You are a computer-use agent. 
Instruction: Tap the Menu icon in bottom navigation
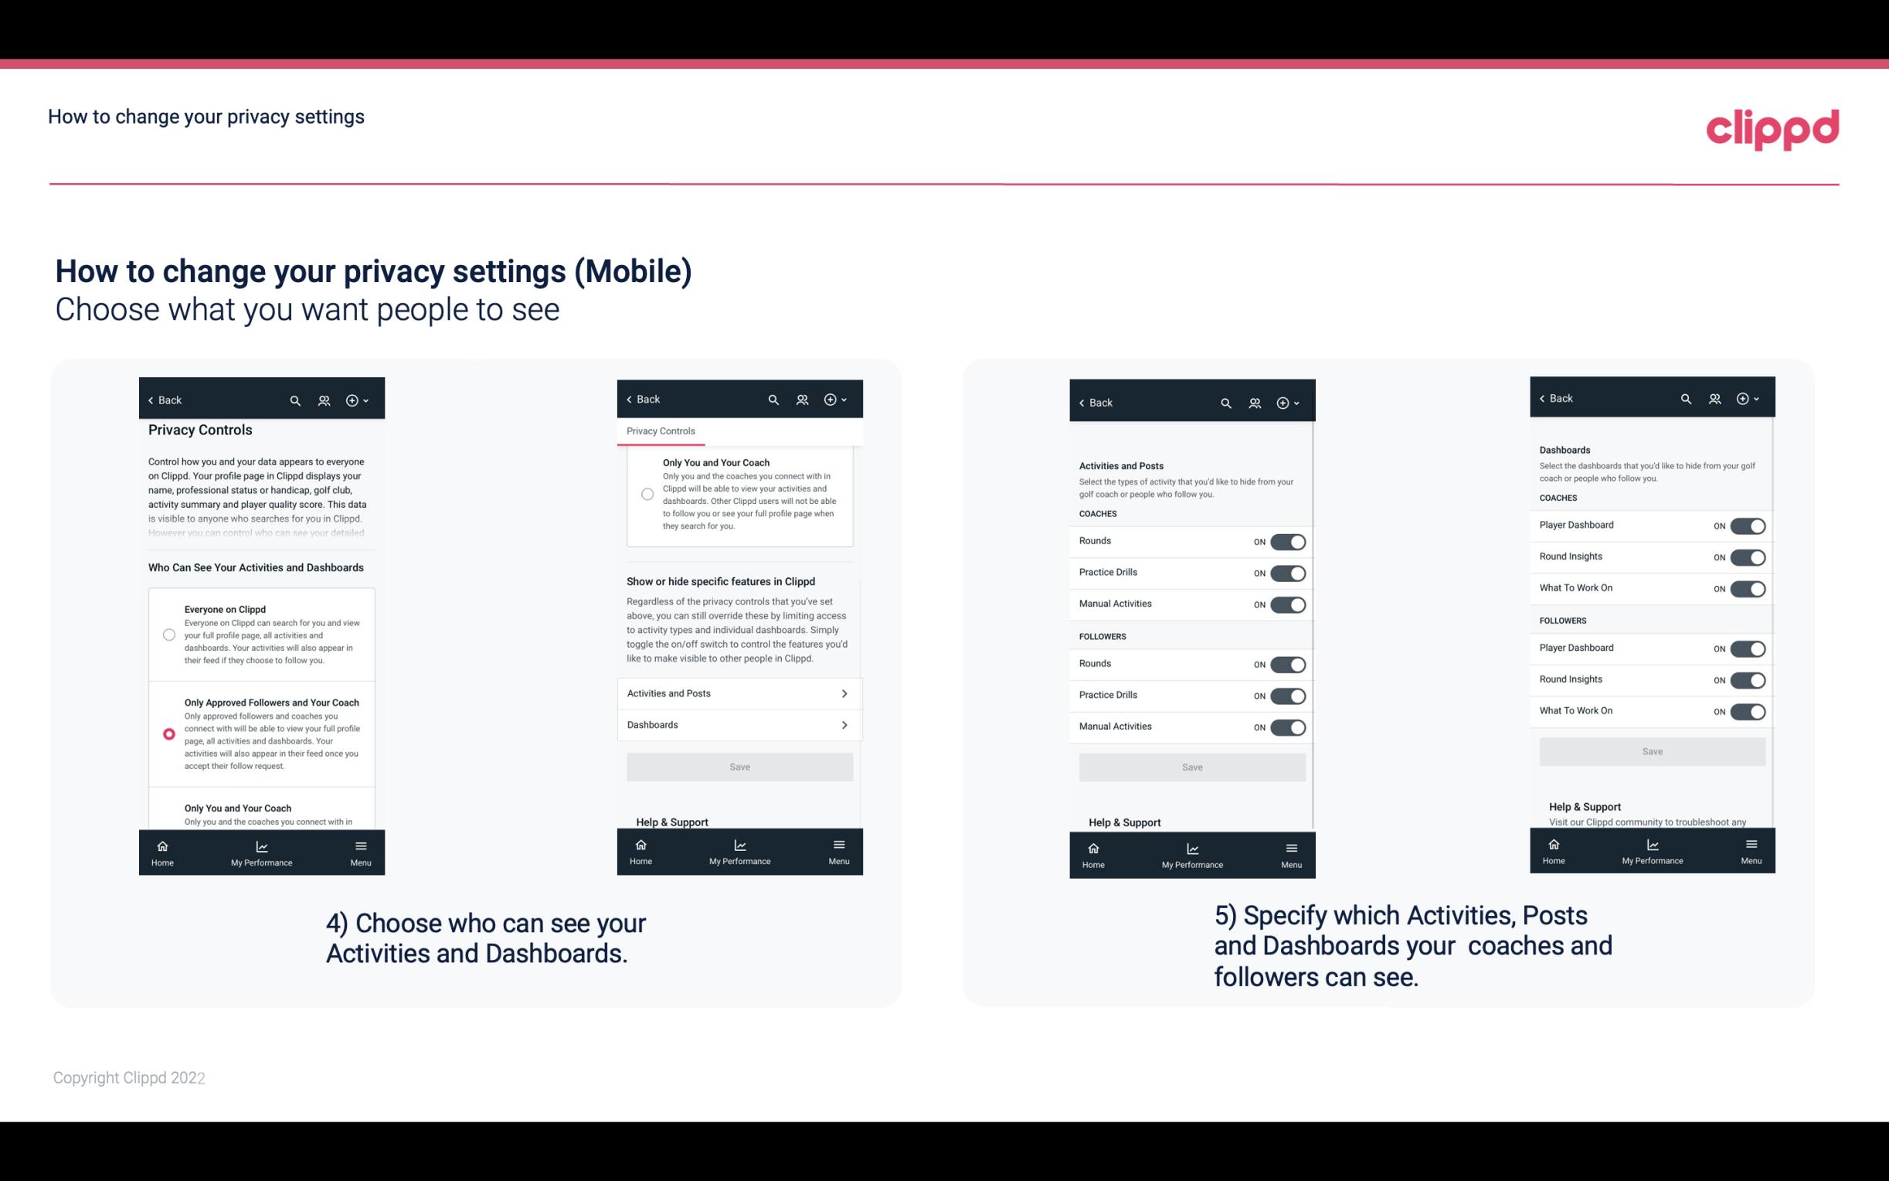click(360, 843)
